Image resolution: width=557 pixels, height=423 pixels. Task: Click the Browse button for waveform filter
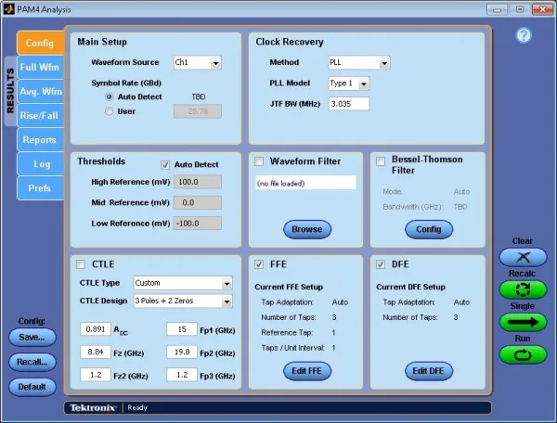pyautogui.click(x=307, y=229)
